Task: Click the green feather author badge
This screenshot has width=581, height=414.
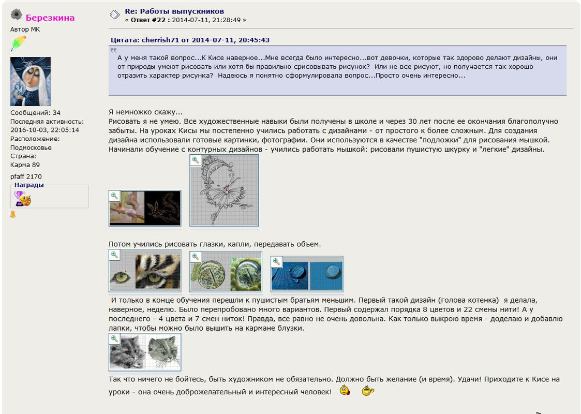Action: click(18, 43)
